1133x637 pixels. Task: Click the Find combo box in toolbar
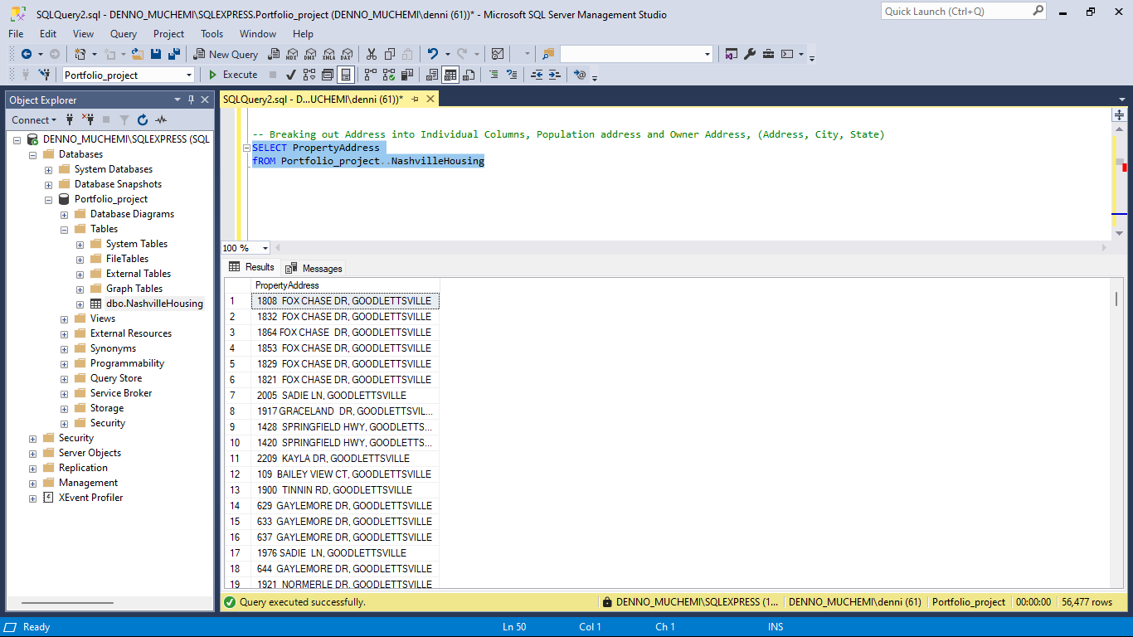(x=636, y=54)
